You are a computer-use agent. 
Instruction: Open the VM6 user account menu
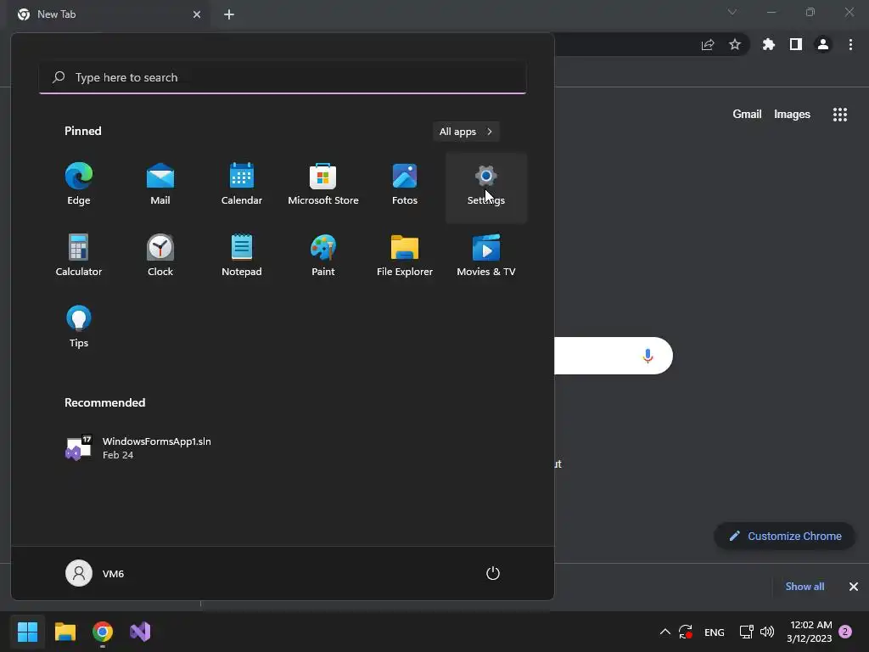coord(95,573)
